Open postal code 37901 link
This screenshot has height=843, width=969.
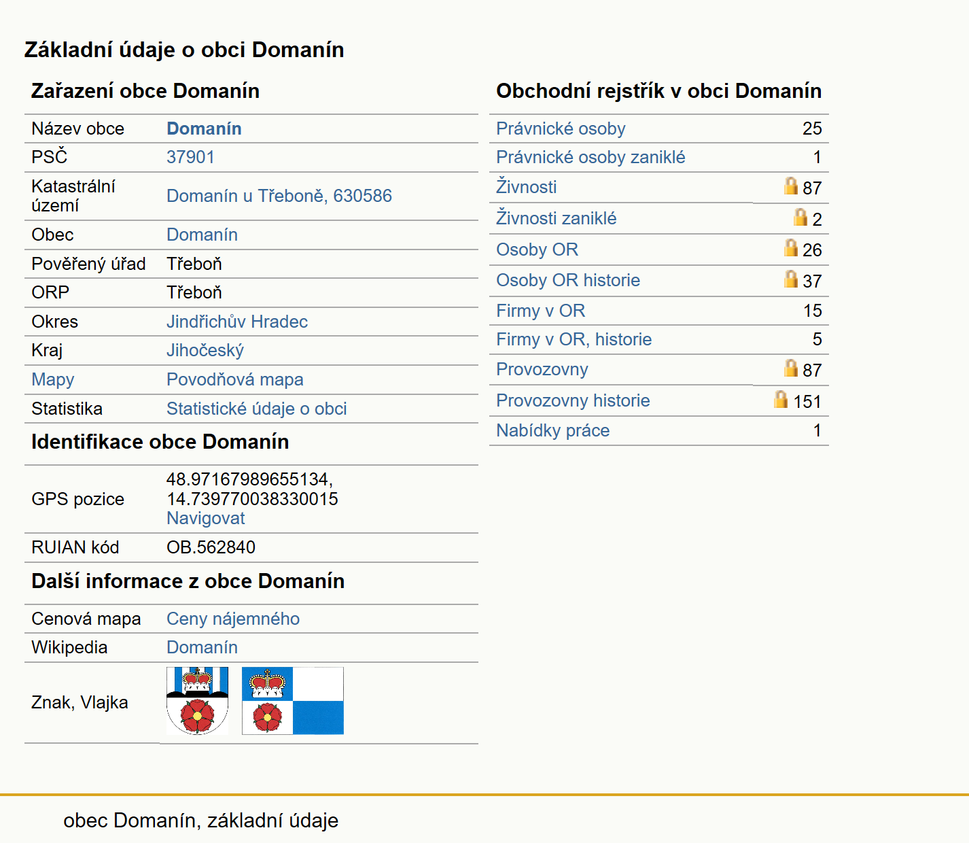[190, 157]
